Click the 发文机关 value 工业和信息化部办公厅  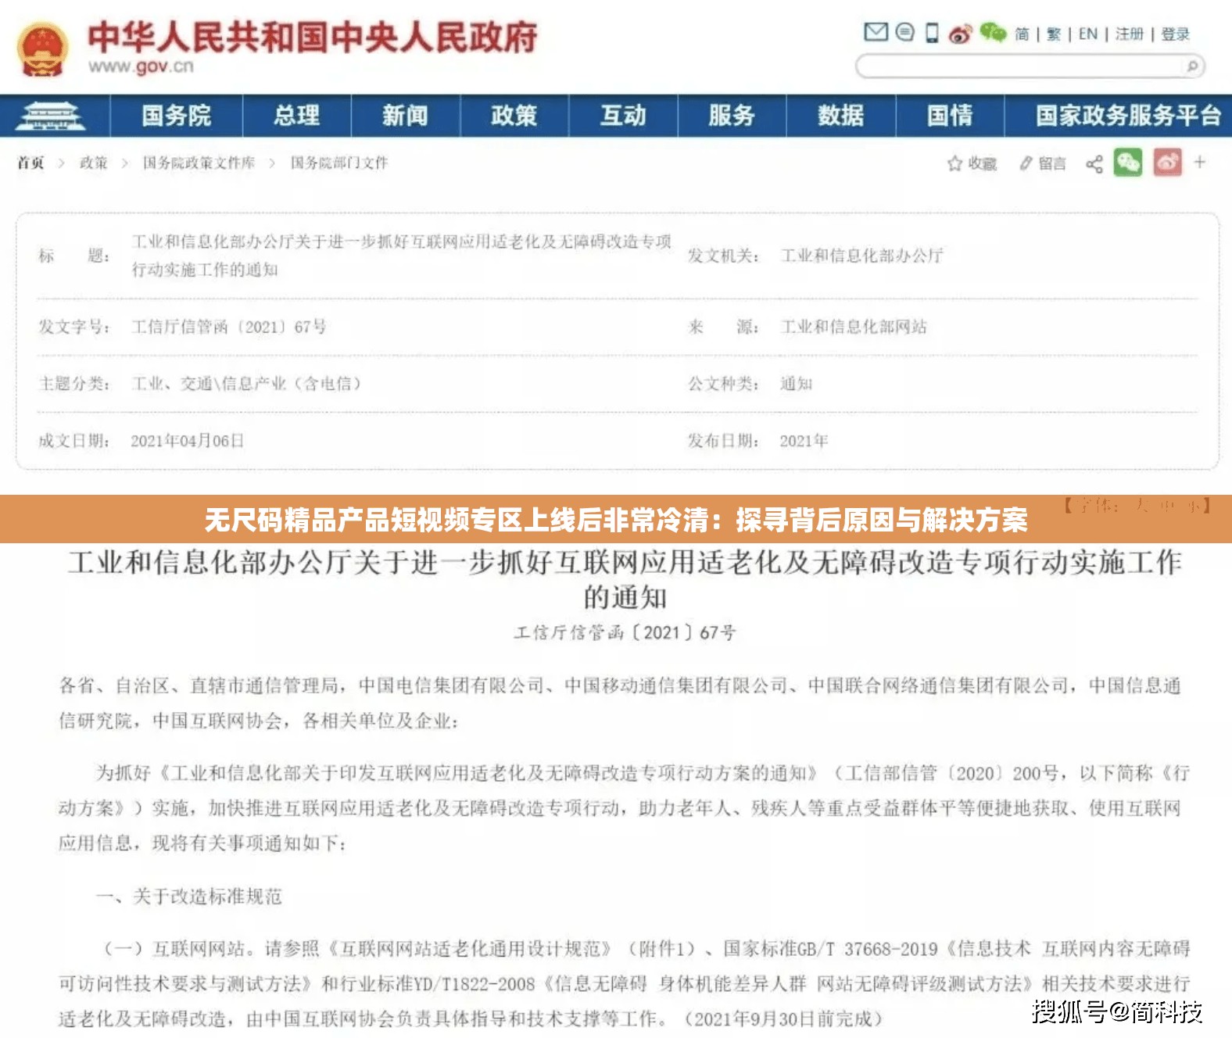861,256
